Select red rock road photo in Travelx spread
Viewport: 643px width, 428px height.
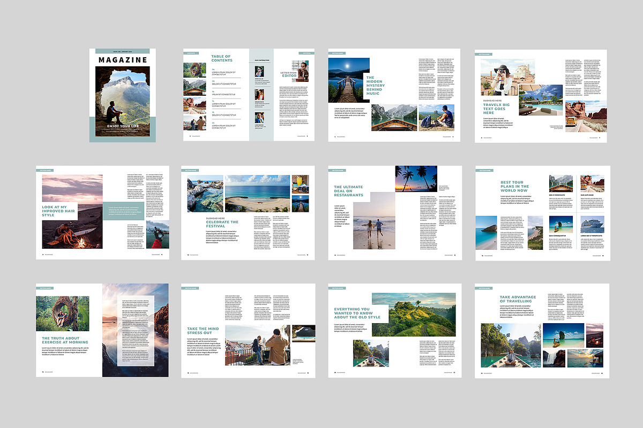(x=586, y=116)
